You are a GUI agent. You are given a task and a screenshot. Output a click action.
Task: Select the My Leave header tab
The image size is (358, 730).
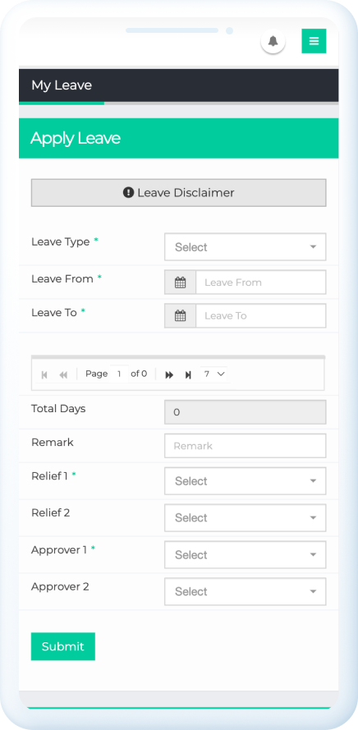62,85
